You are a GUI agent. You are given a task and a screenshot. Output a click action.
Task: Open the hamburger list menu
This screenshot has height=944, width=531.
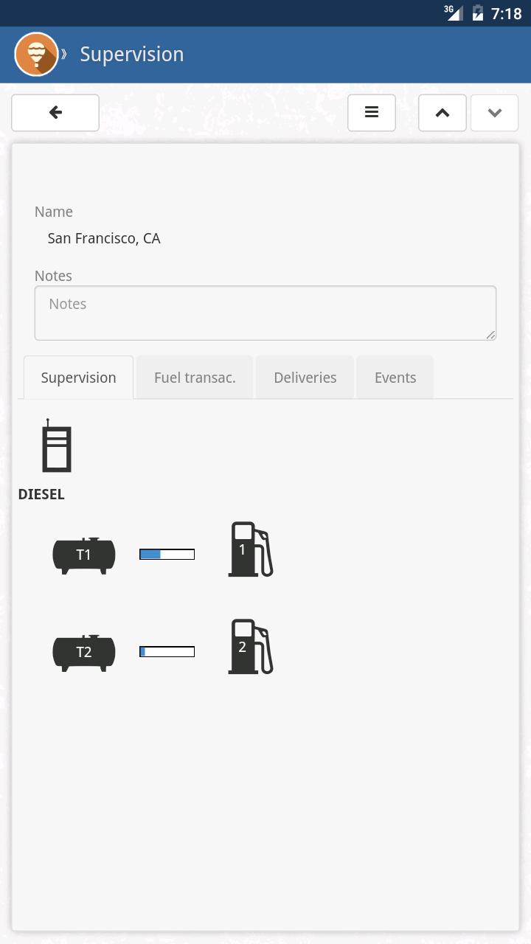pos(372,113)
